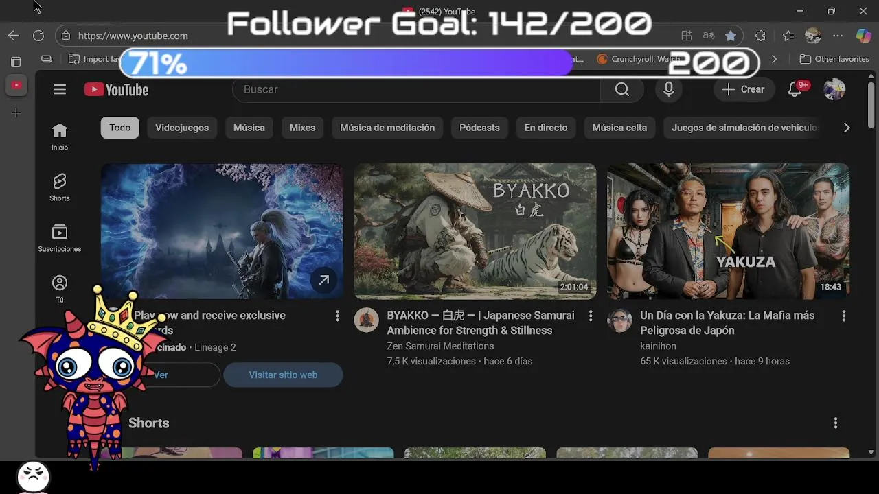Viewport: 879px width, 494px height.
Task: Open the YouTube hamburger guide menu
Action: [60, 89]
